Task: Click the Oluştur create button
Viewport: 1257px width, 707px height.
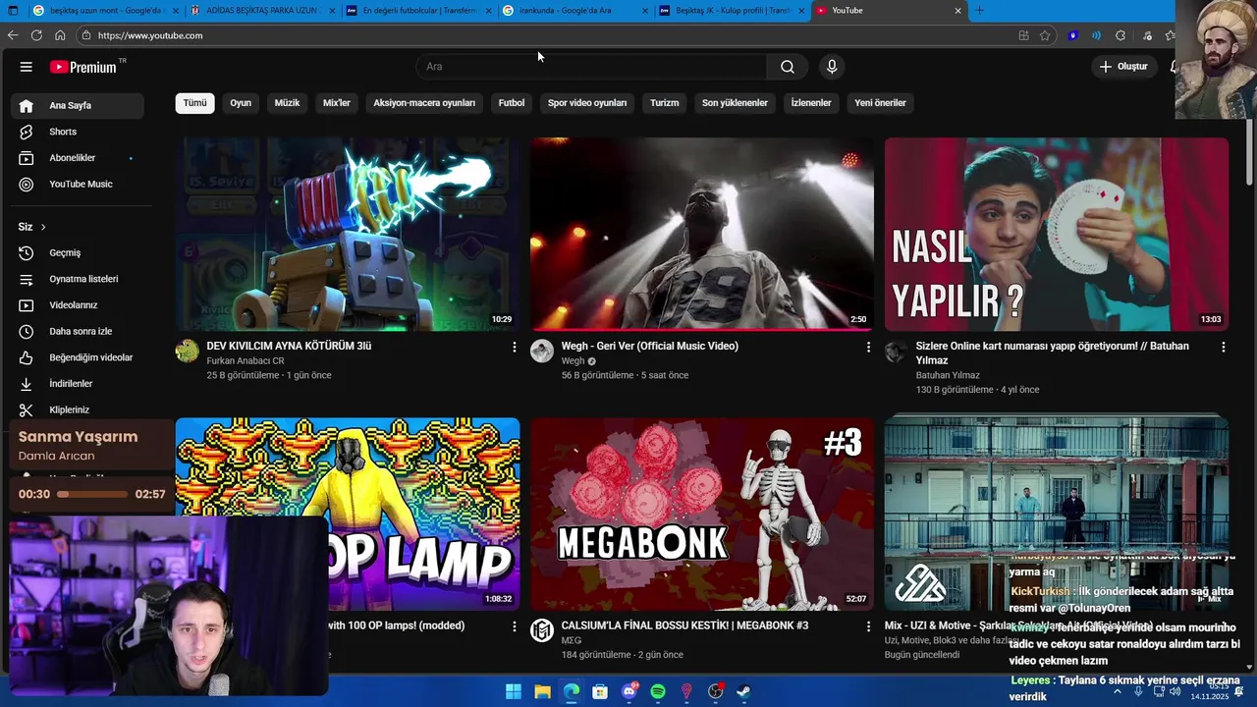Action: tap(1123, 67)
